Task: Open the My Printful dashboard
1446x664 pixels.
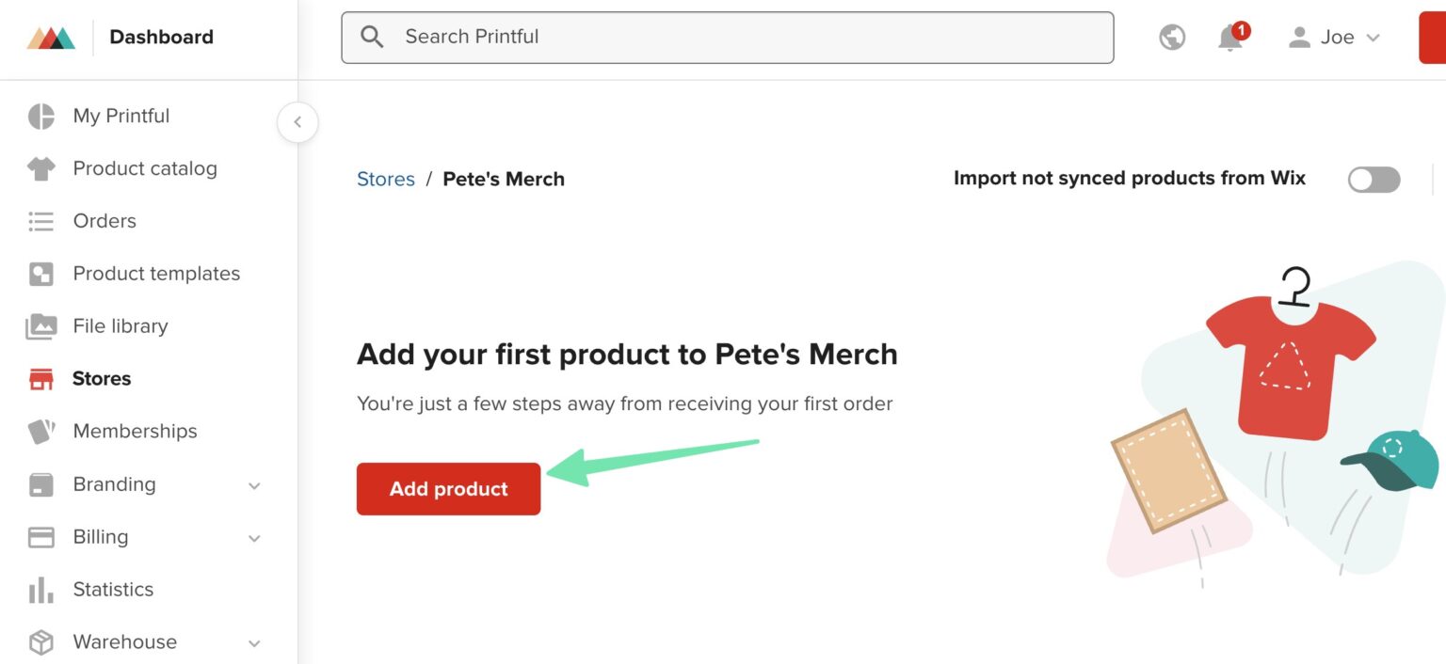Action: pos(120,116)
